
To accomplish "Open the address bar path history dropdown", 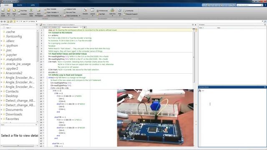I will coord(262,21).
